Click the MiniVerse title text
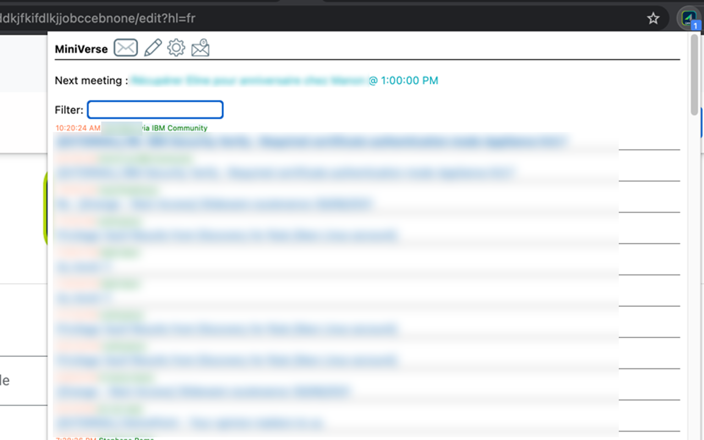The height and width of the screenshot is (440, 704). coord(81,49)
